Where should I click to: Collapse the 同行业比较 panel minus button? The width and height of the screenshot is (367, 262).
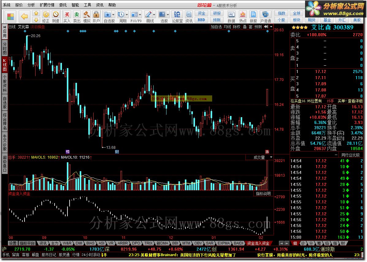[336, 155]
